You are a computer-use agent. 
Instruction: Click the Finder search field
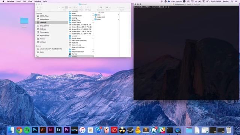[122, 7]
